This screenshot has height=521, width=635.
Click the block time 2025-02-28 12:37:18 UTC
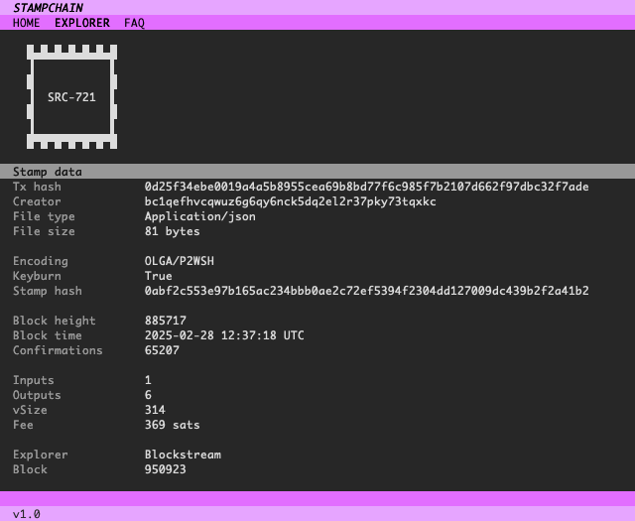pos(224,335)
